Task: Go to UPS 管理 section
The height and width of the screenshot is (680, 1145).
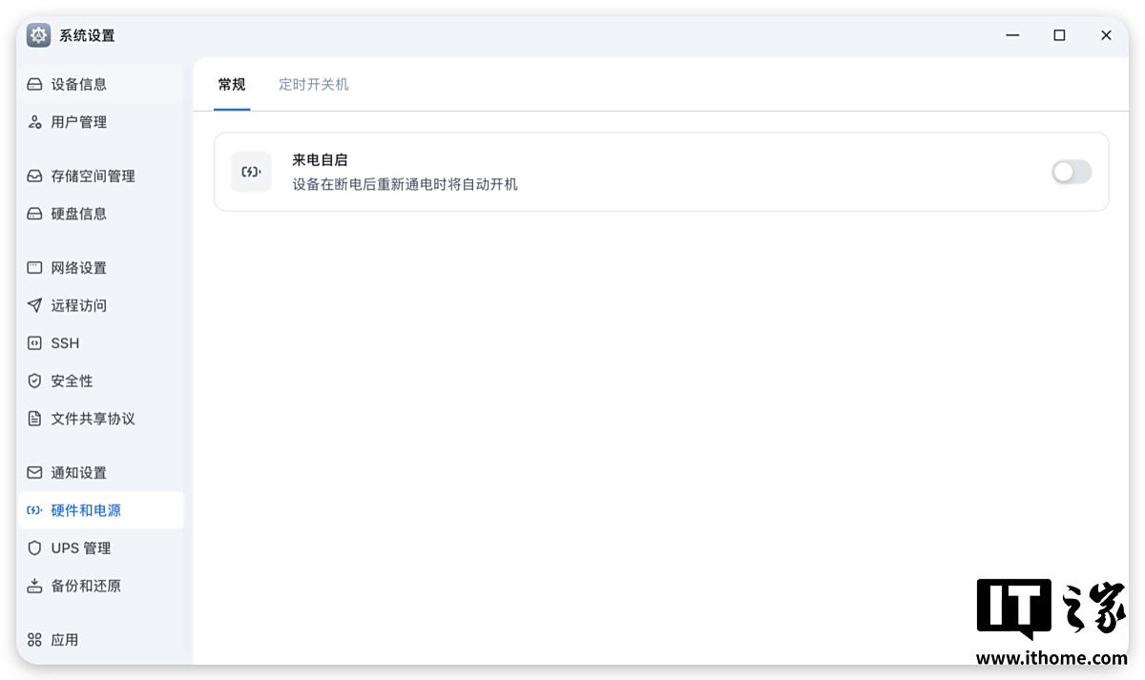Action: [x=80, y=548]
